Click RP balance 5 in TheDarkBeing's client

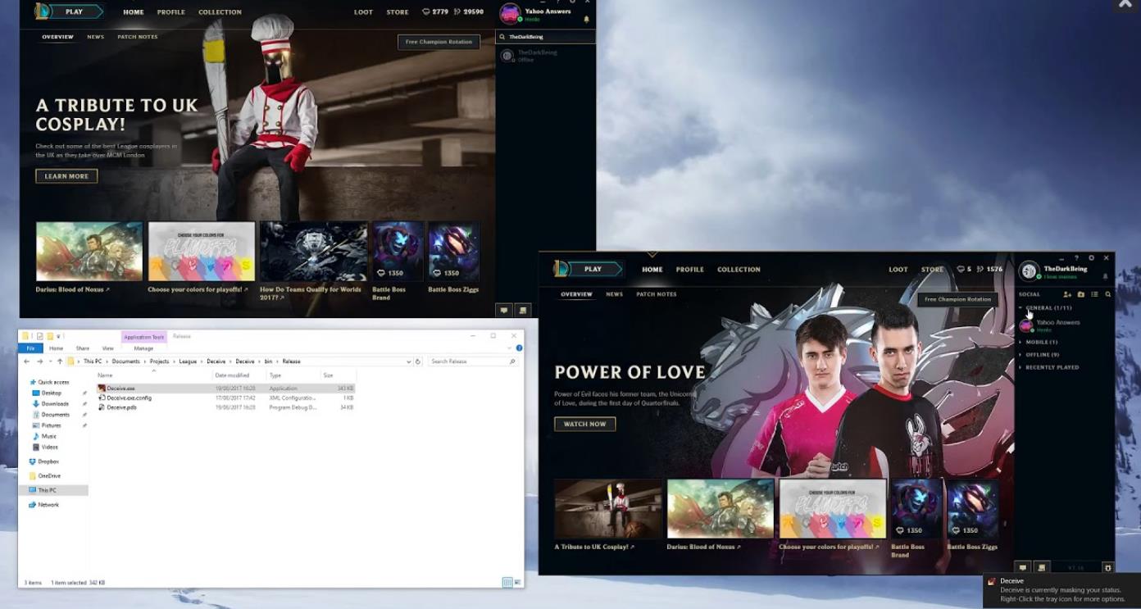pos(964,270)
